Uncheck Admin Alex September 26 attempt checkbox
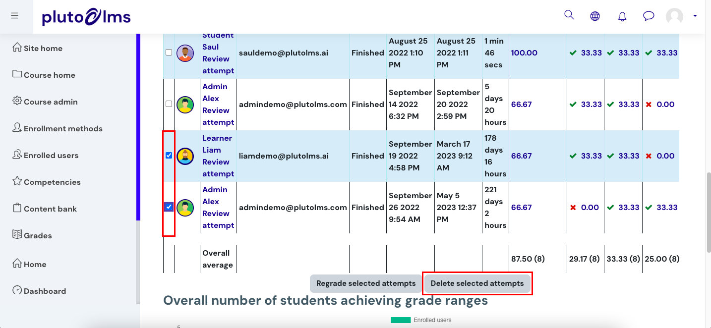 coord(169,207)
